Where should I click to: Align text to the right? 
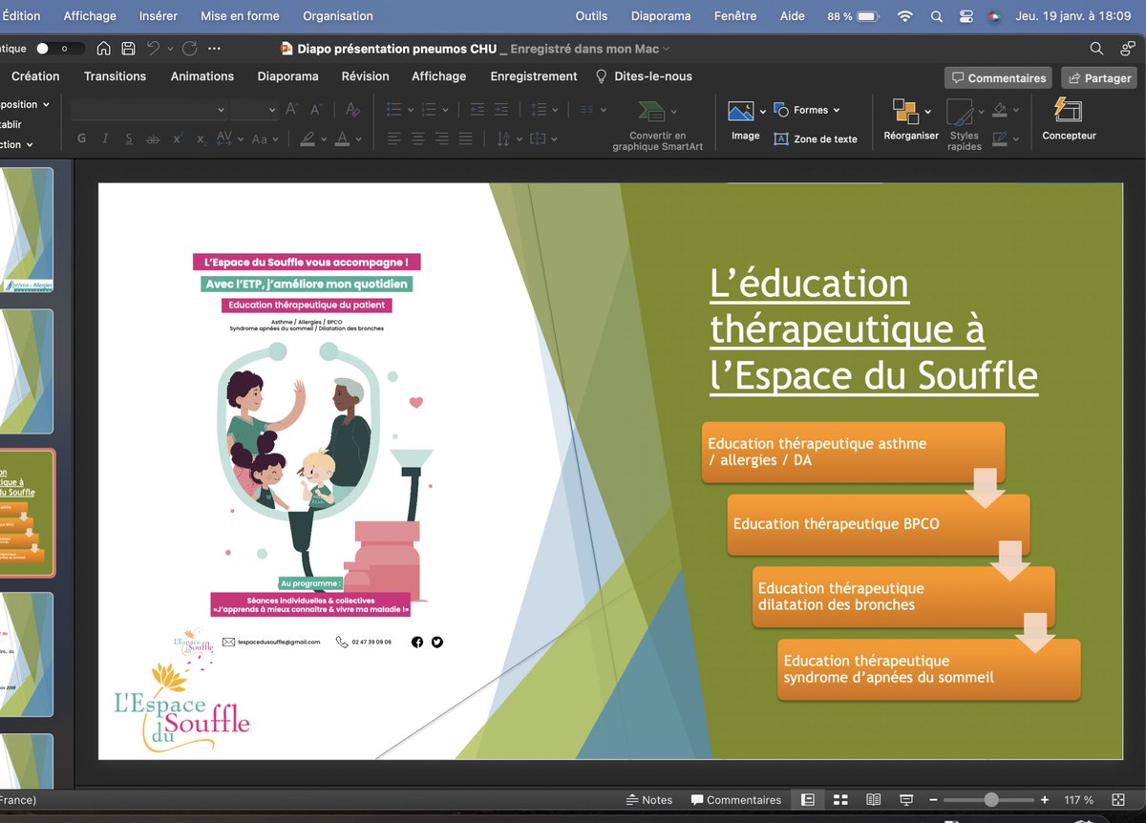coord(441,139)
